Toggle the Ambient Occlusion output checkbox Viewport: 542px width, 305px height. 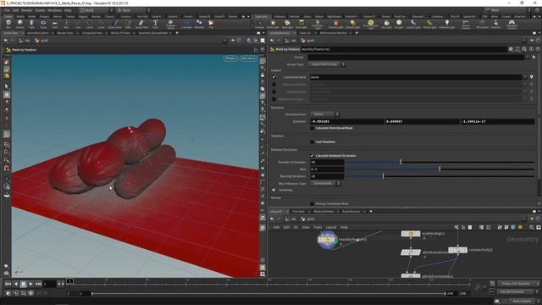pos(274,99)
